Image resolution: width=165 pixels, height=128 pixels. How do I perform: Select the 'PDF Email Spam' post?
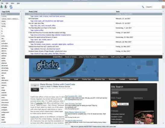click(33, 19)
